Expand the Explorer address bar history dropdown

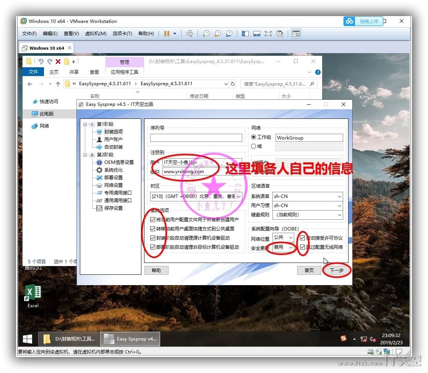pyautogui.click(x=226, y=84)
